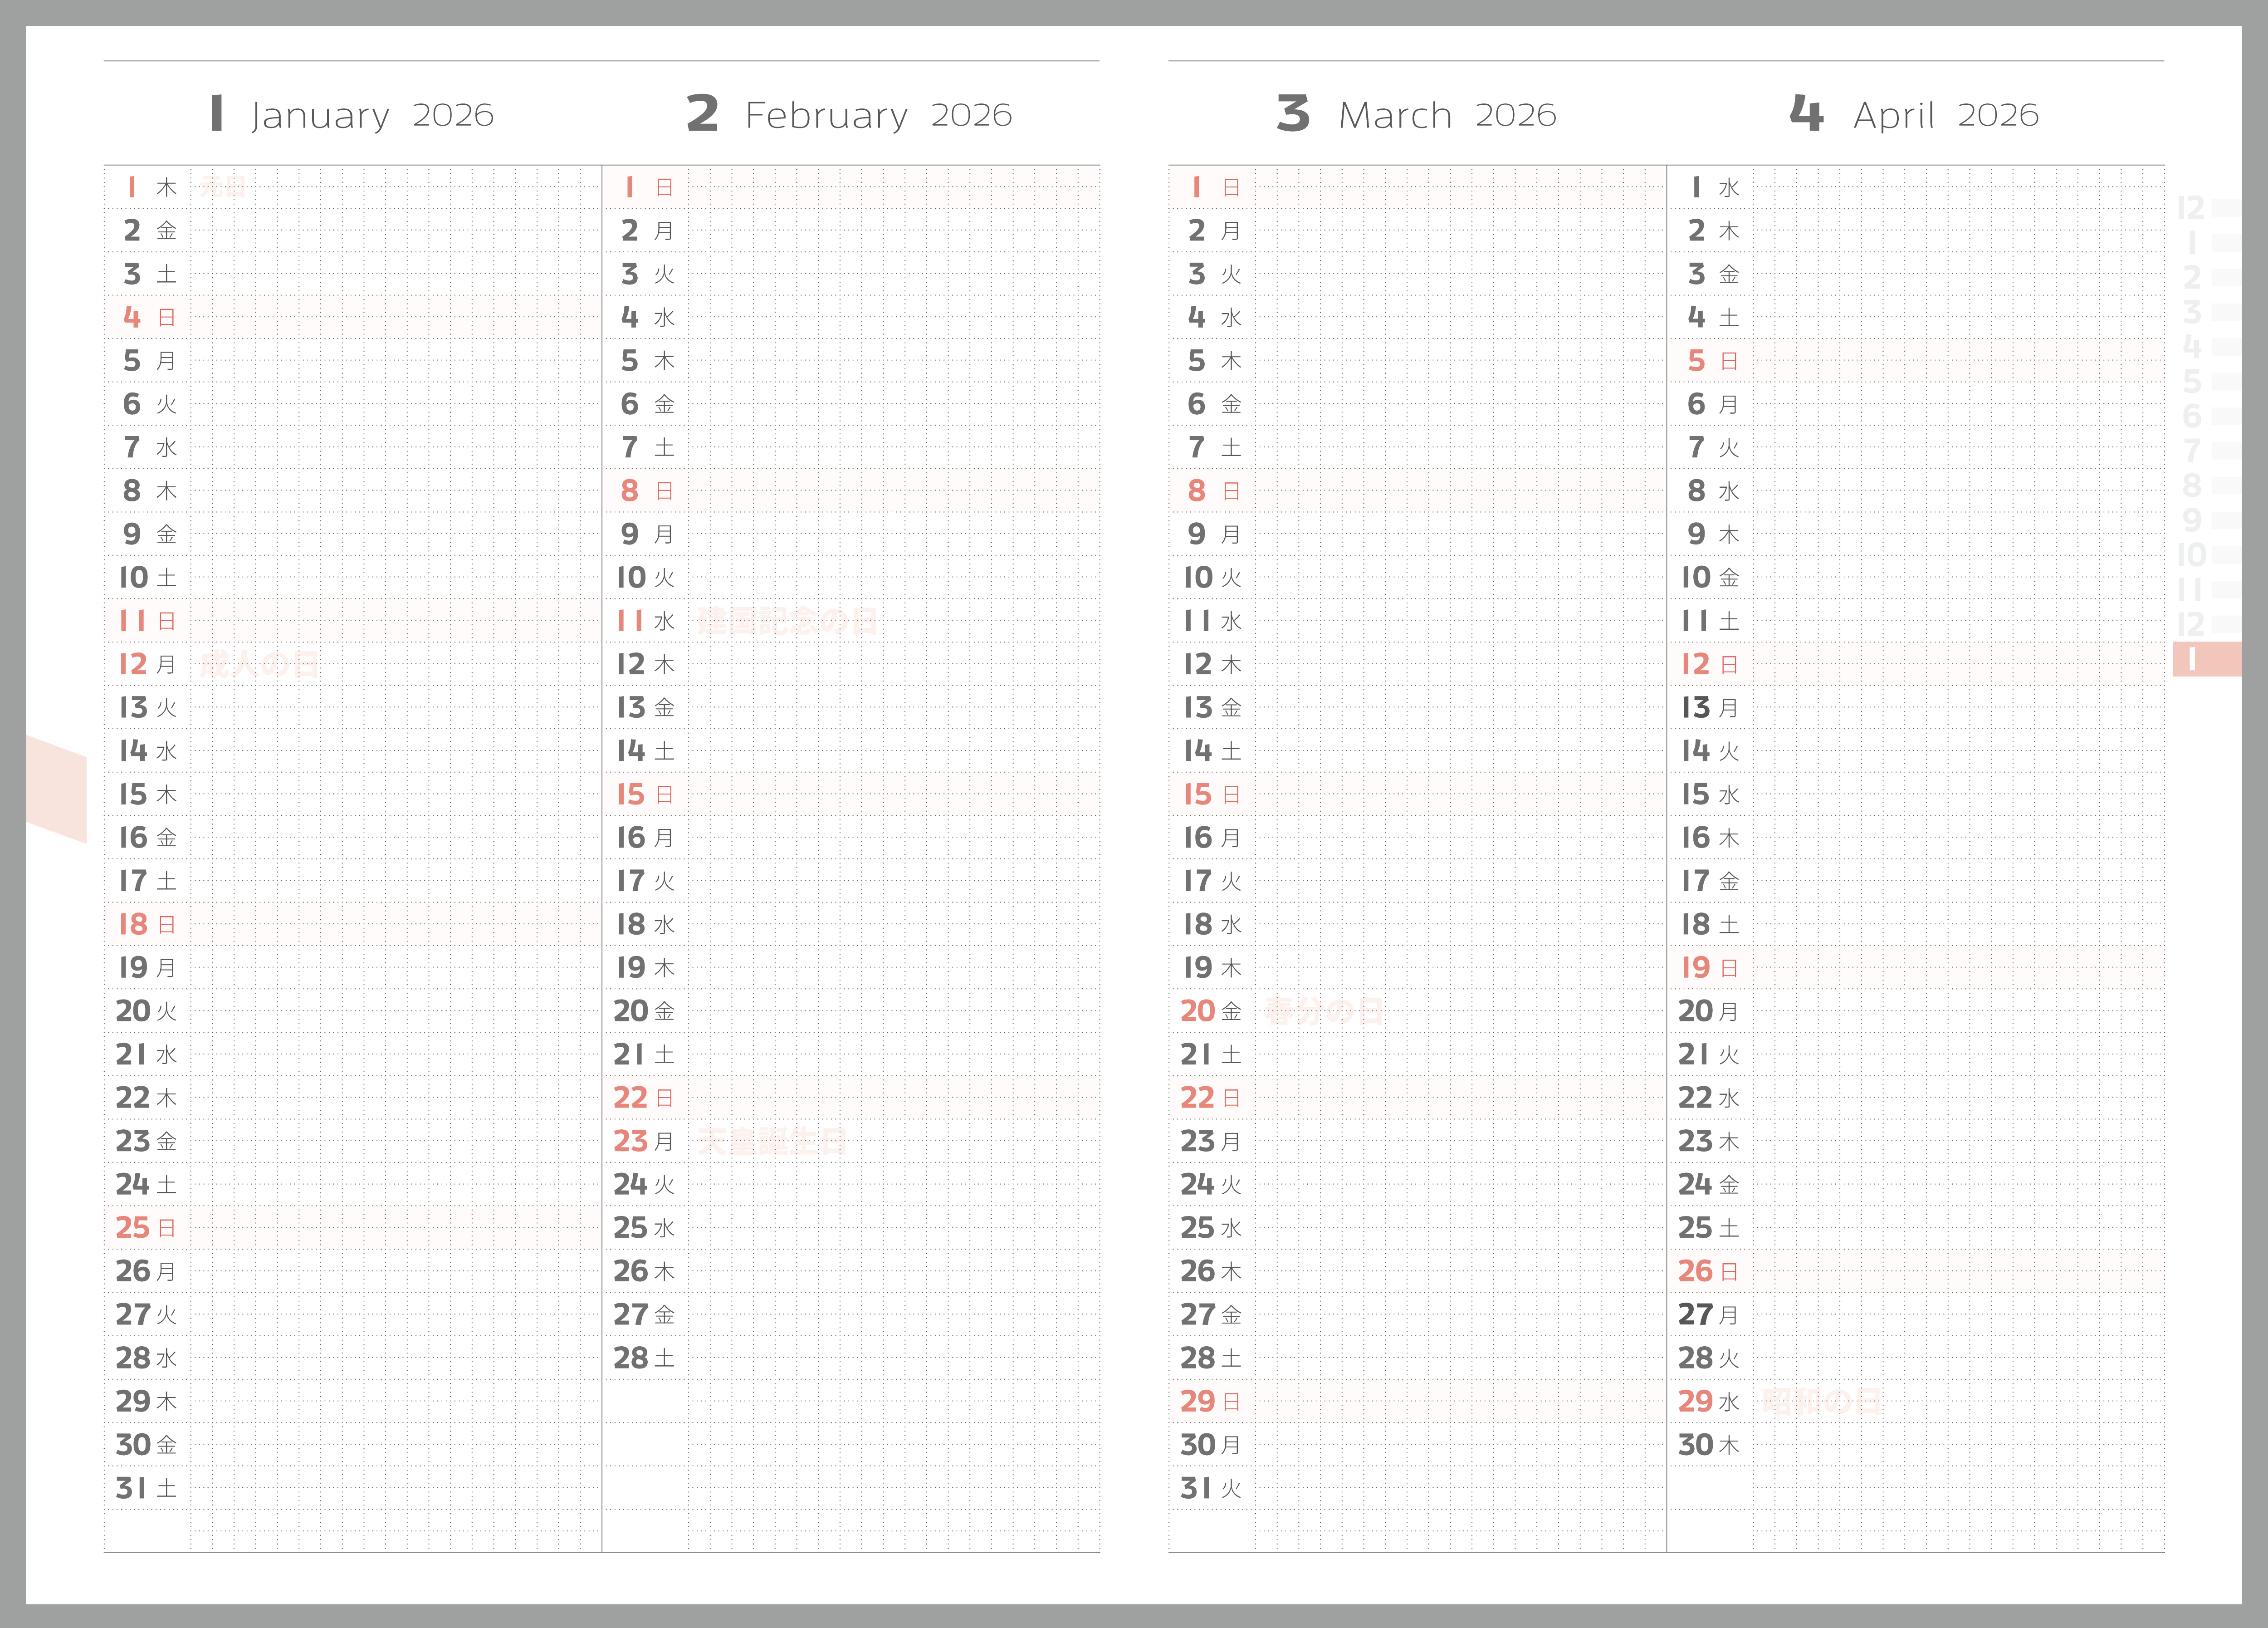Select April 19 日 Sunday date
This screenshot has height=1628, width=2268.
point(1711,967)
